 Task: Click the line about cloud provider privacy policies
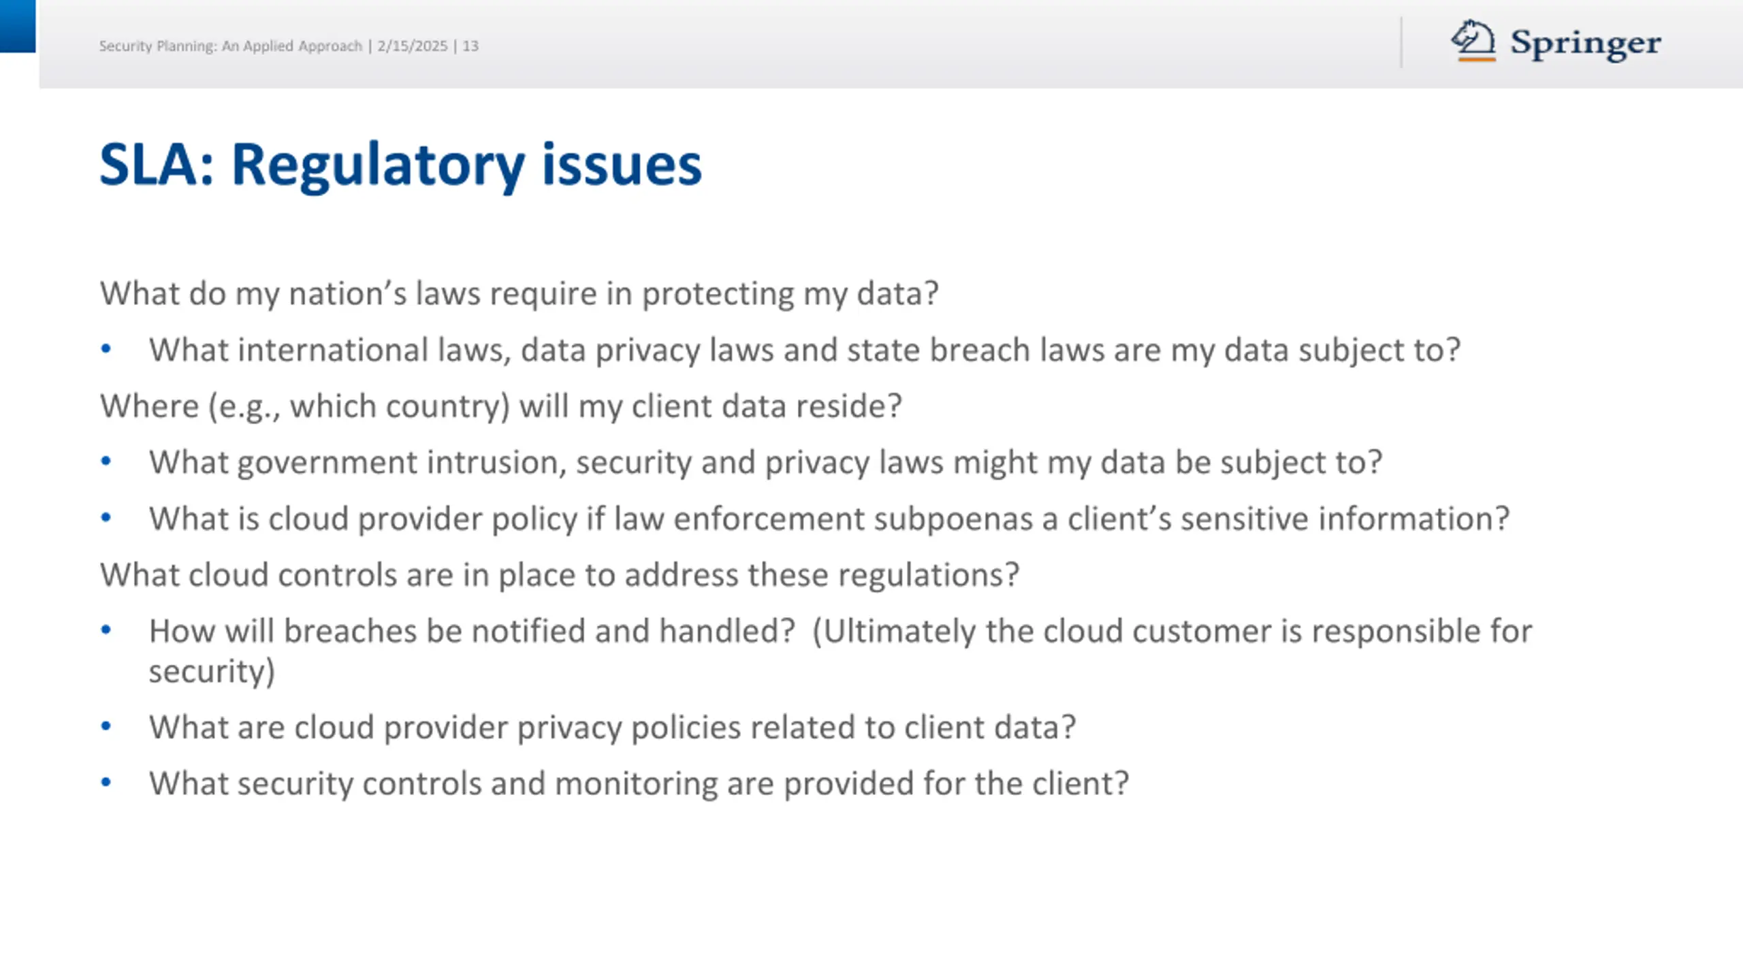[x=613, y=728]
